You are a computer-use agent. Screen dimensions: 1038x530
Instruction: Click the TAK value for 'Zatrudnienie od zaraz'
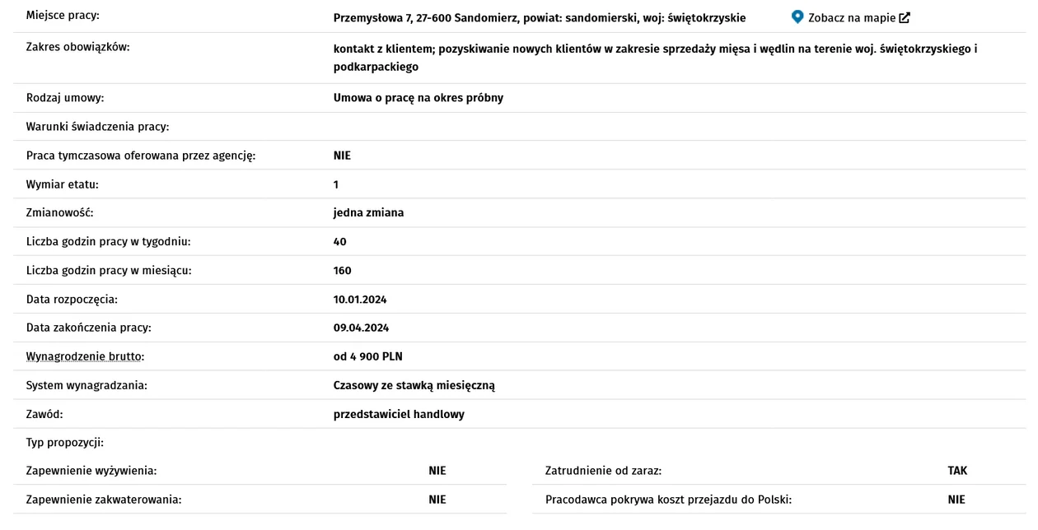(957, 471)
